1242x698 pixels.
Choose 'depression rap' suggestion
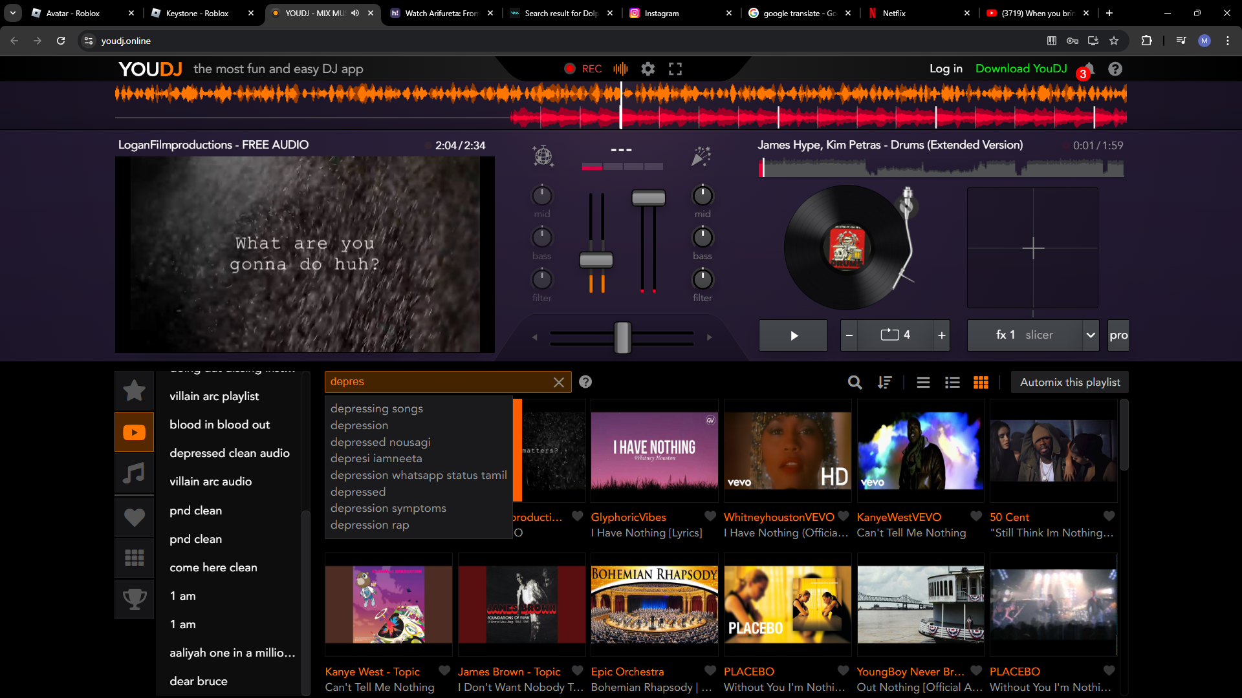coord(369,525)
